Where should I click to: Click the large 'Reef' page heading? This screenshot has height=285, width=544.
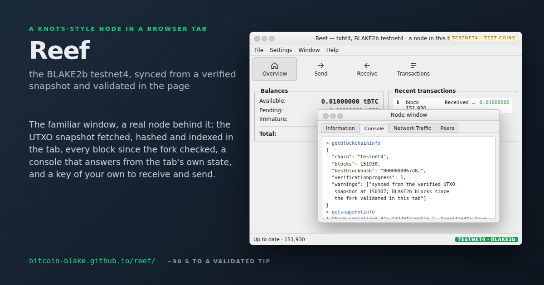tap(59, 50)
